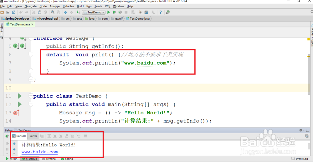Image resolution: width=313 pixels, height=162 pixels.
Task: Click the Open file toolbar icon
Action: tap(2, 12)
